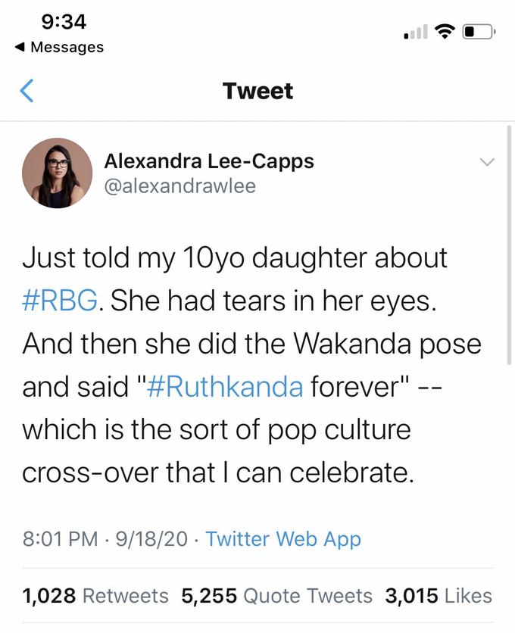The image size is (515, 633).
Task: Tap Alexandra Lee-Capps display name
Action: point(209,161)
